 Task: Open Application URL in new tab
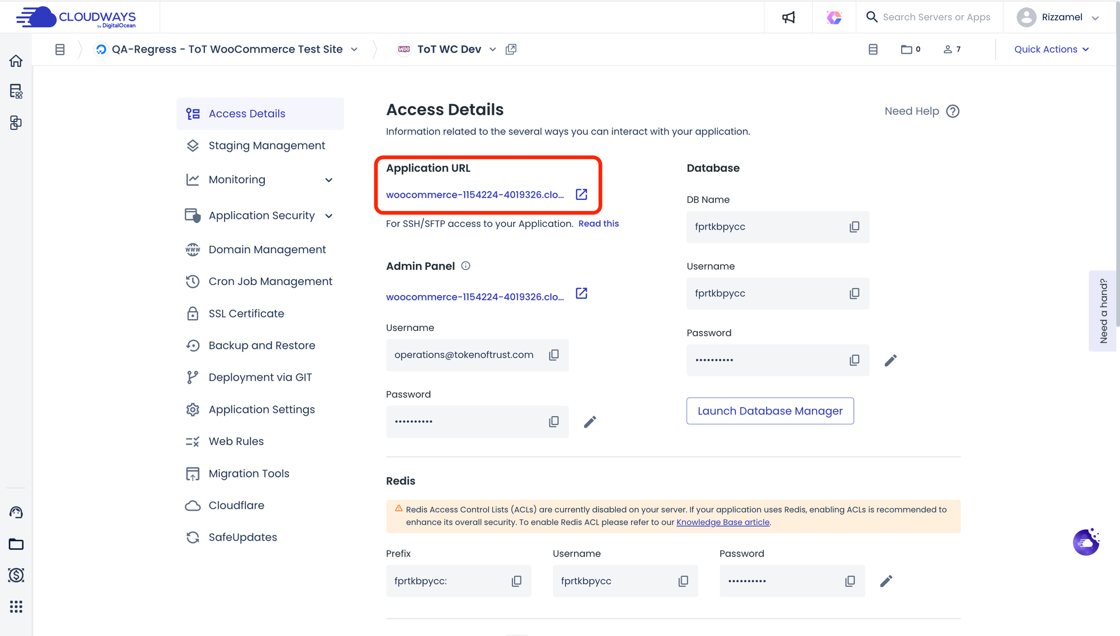(x=581, y=194)
